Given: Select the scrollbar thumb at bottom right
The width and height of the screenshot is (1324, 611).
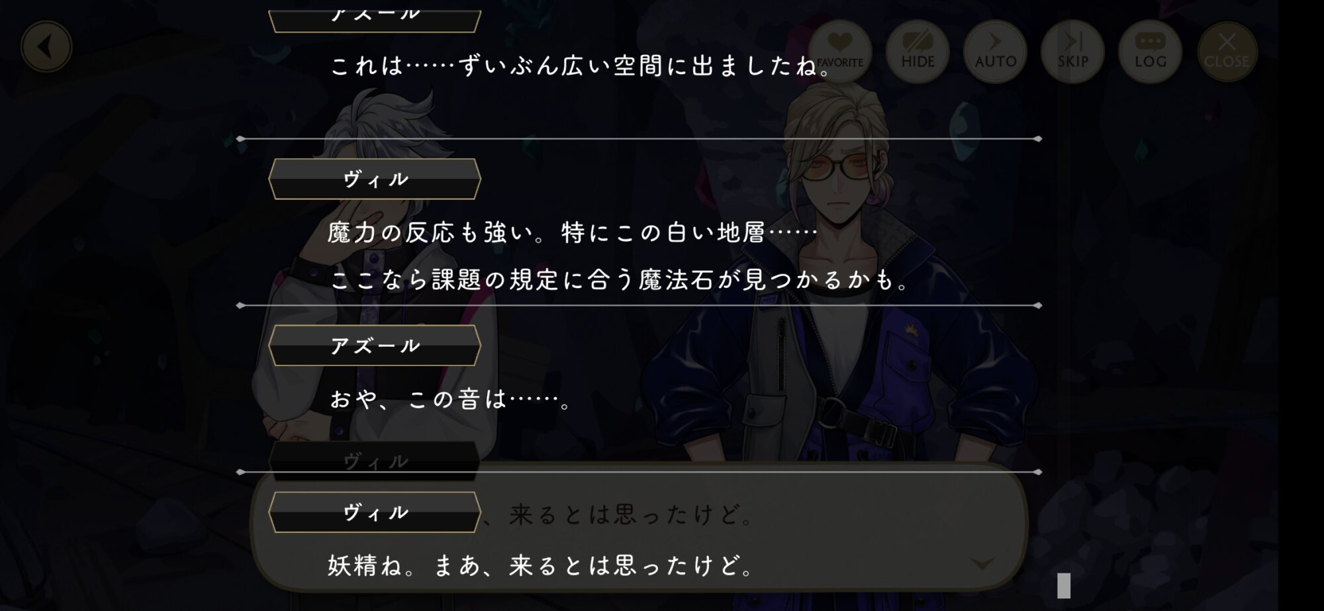Looking at the screenshot, I should [1064, 586].
